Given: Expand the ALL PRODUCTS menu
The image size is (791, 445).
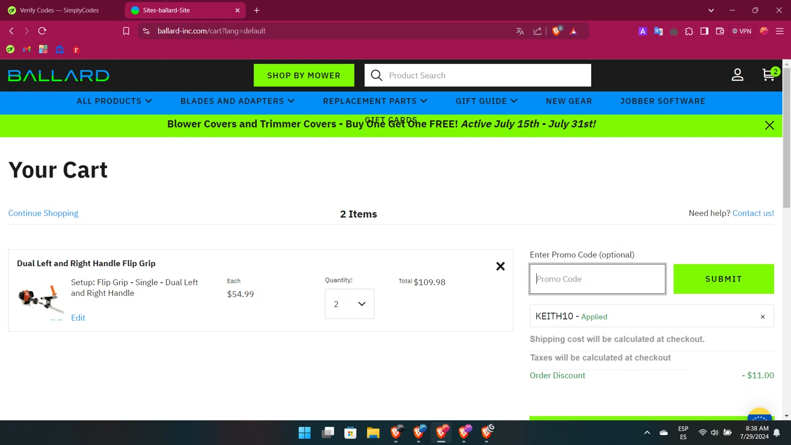Looking at the screenshot, I should tap(114, 101).
